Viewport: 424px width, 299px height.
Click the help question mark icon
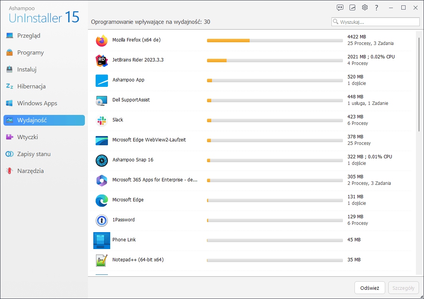tap(377, 8)
